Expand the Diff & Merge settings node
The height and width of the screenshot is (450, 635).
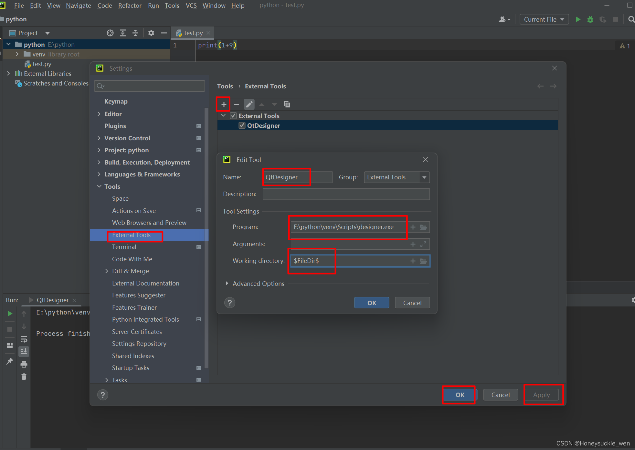coord(107,271)
